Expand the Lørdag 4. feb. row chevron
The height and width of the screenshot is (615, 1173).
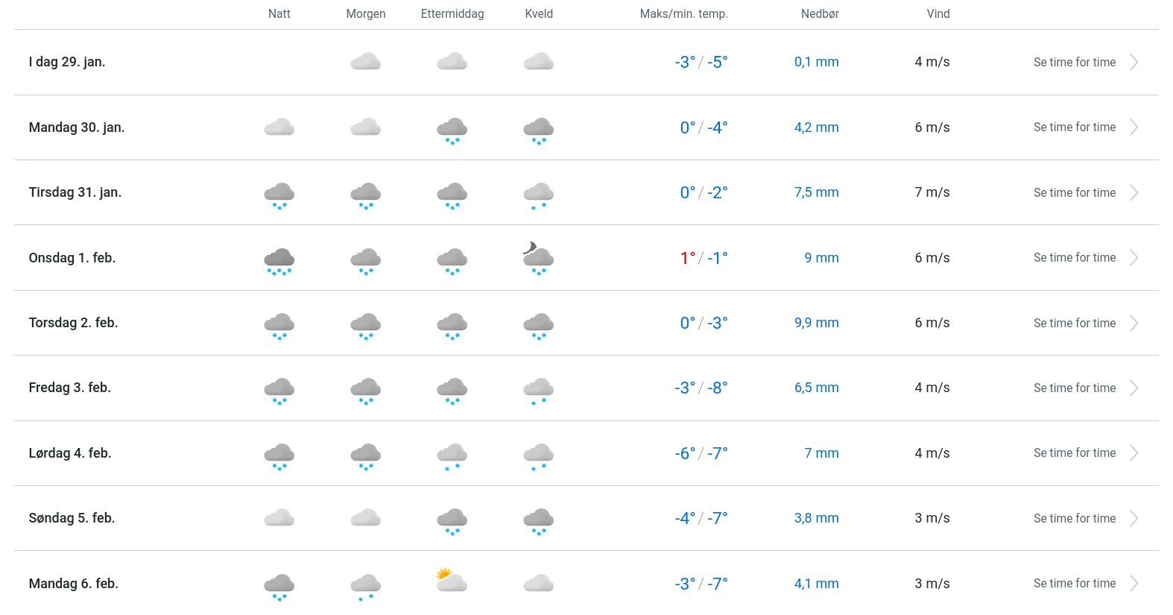coord(1134,453)
